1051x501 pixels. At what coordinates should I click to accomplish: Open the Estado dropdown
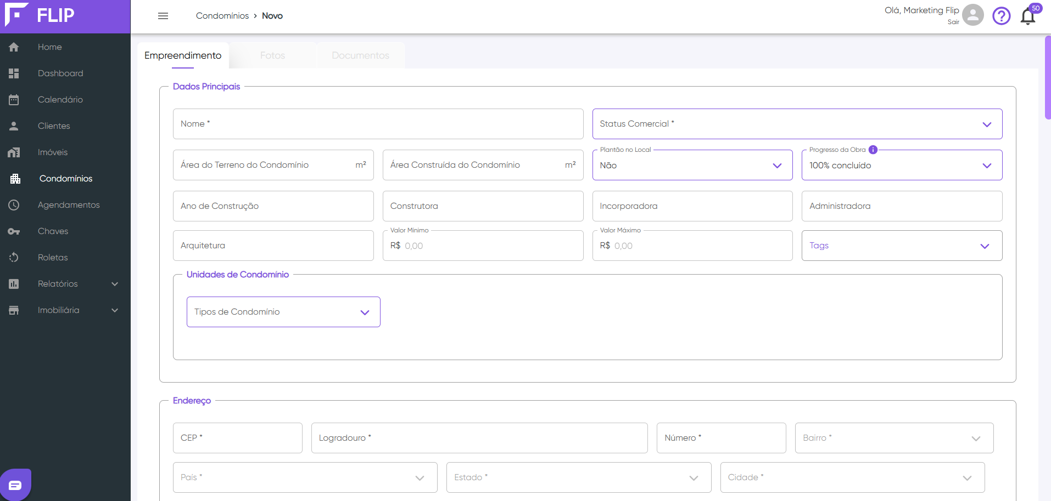click(x=579, y=477)
